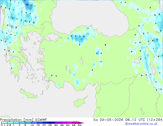Click the legend tick label '20'

[x=44, y=125]
